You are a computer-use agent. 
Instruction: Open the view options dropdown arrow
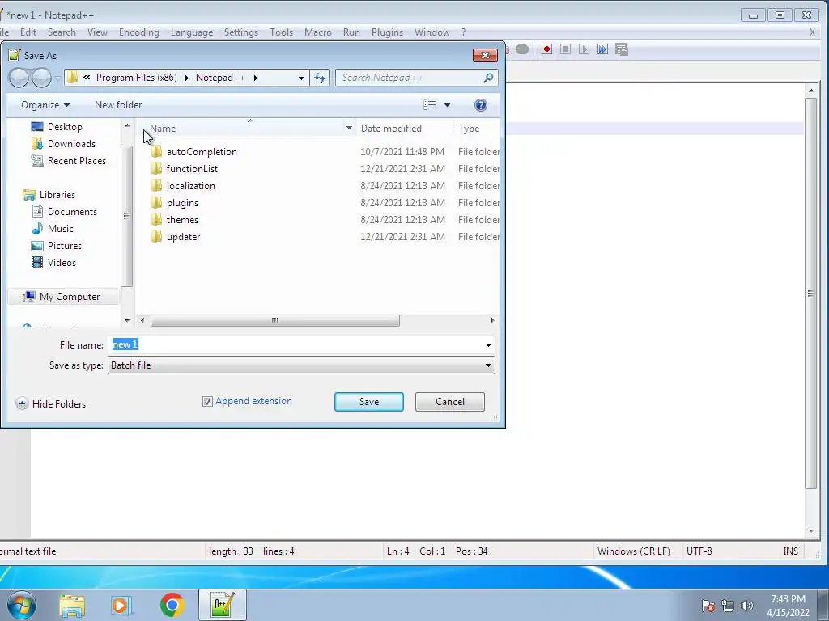[x=447, y=105]
